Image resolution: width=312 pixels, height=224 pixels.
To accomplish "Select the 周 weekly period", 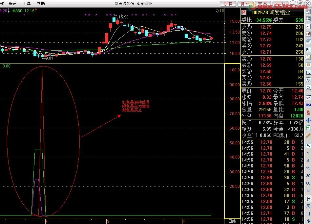I will click(308, 206).
